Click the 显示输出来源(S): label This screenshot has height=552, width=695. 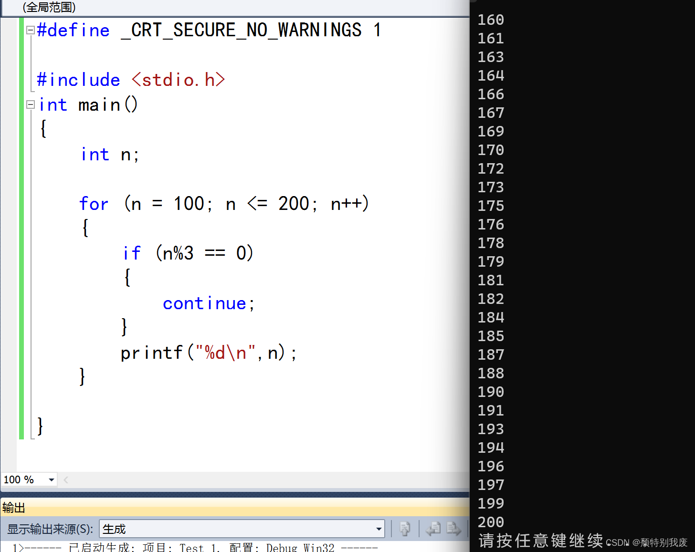(50, 529)
